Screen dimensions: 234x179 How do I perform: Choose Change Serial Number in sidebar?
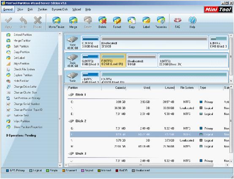click(27, 104)
